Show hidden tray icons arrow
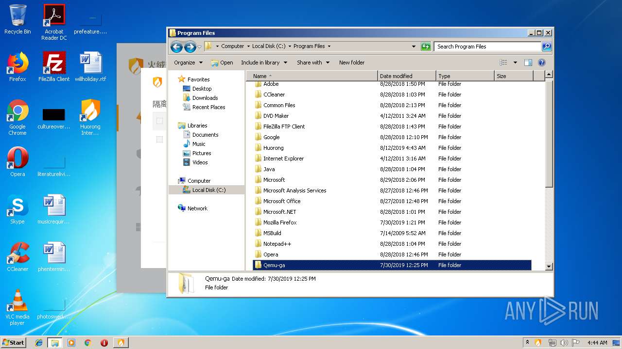 click(x=527, y=343)
